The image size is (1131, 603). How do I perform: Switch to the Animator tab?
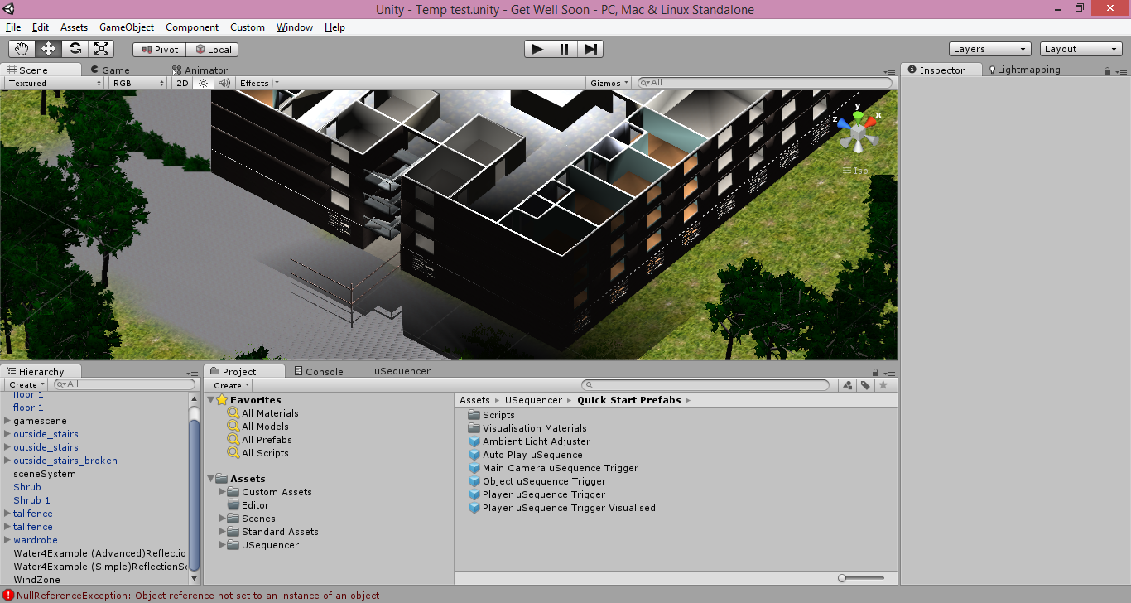click(x=200, y=70)
